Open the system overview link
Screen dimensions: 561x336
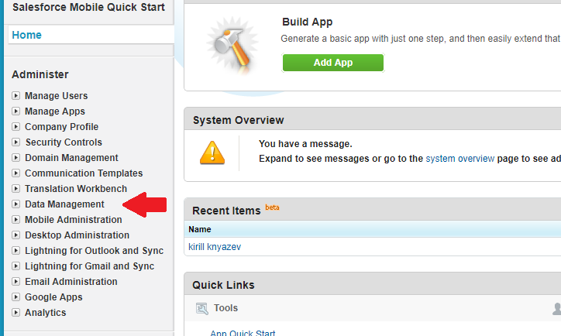click(x=460, y=158)
